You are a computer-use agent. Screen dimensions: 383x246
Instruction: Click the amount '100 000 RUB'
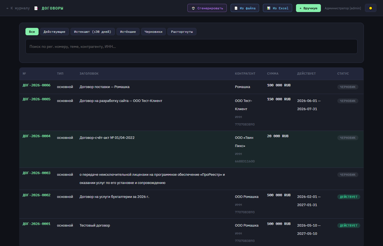pos(279,85)
